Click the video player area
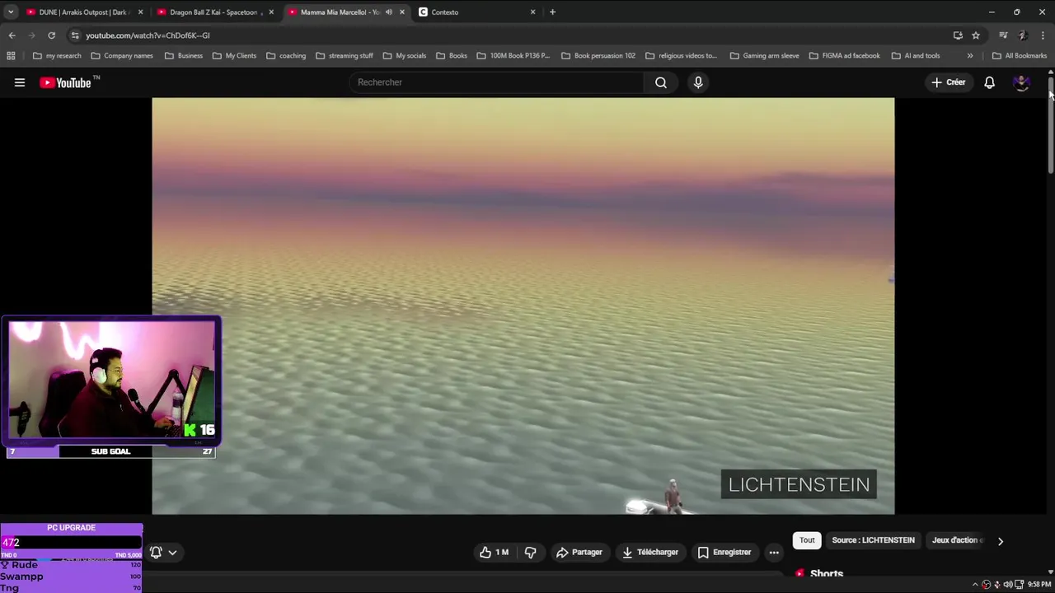This screenshot has width=1055, height=593. click(523, 306)
